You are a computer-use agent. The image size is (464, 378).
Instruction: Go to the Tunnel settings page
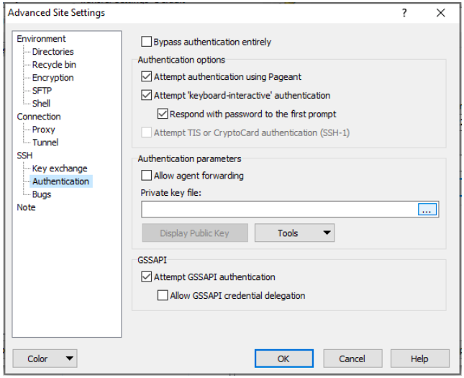click(x=45, y=143)
